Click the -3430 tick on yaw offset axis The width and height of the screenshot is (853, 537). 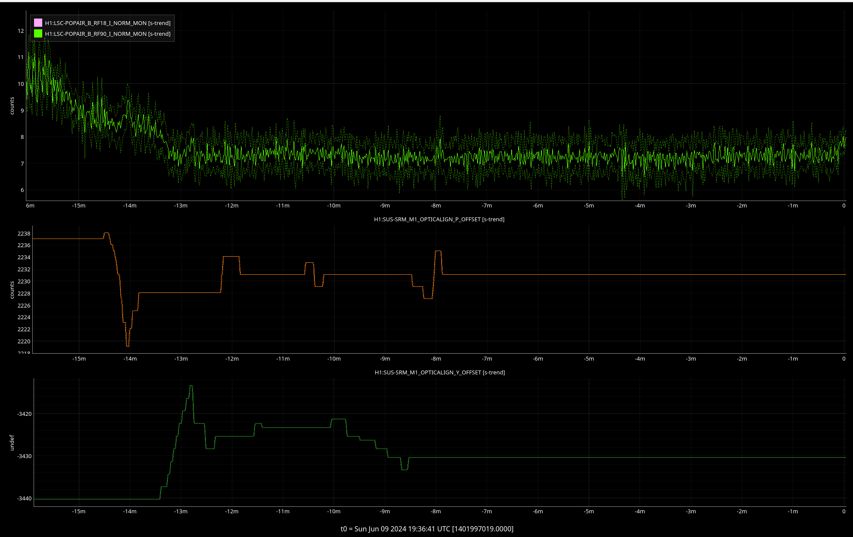click(x=24, y=456)
